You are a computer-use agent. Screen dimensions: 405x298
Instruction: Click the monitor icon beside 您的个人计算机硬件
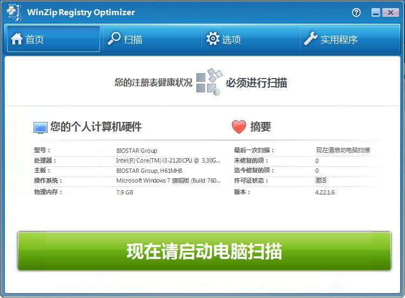coord(41,127)
